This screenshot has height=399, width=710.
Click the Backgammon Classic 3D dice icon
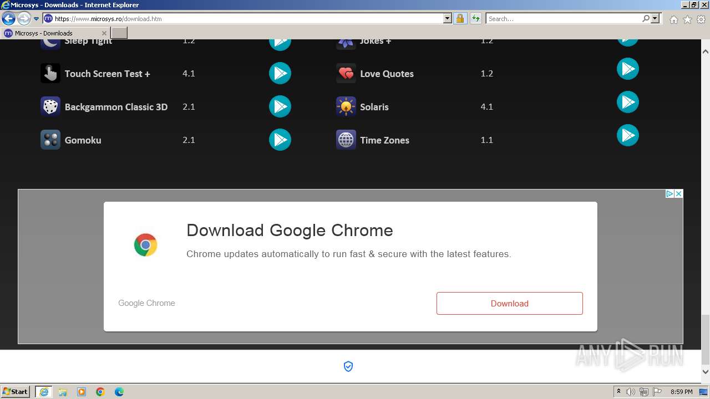[50, 106]
